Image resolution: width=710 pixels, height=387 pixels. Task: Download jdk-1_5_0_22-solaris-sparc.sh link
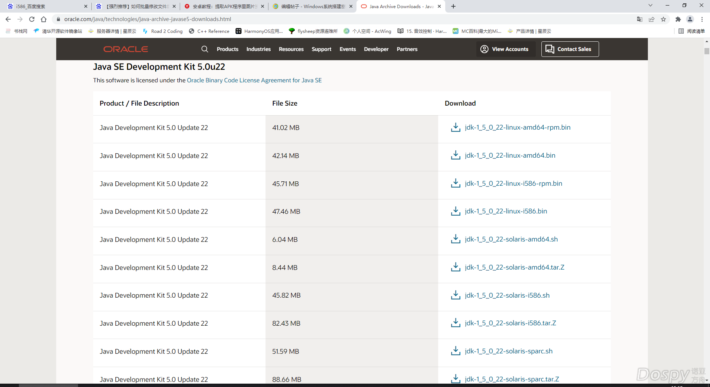(508, 351)
